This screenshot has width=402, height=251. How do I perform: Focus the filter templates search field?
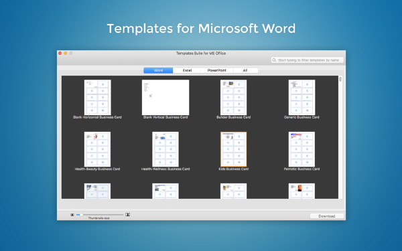307,60
